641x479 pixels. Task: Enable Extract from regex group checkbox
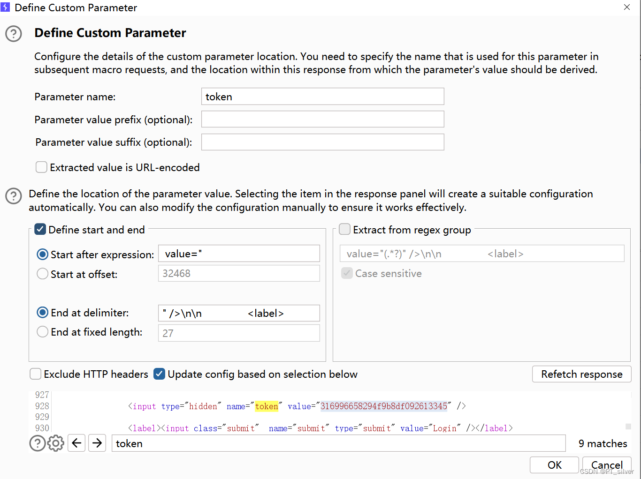[x=345, y=229]
